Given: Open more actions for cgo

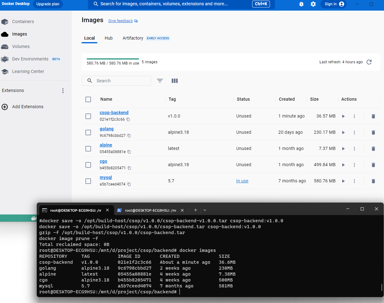Looking at the screenshot, I should pyautogui.click(x=354, y=165).
